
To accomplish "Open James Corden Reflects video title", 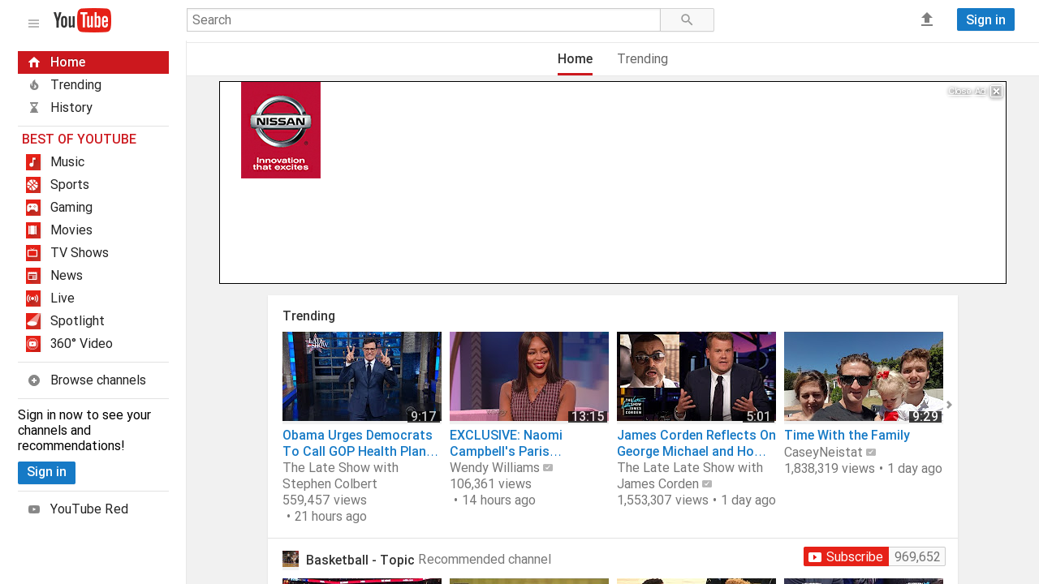I will click(x=696, y=443).
